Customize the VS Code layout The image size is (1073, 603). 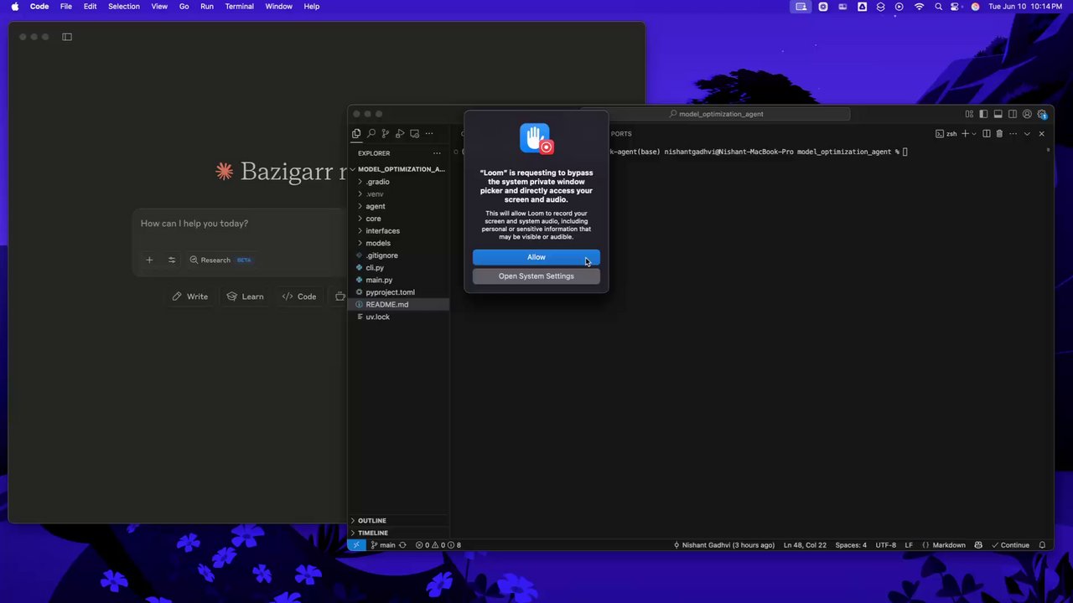point(969,114)
